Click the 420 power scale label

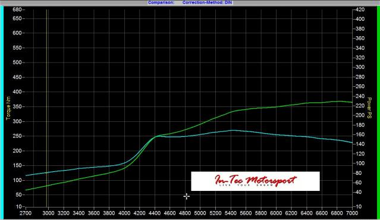[360, 10]
